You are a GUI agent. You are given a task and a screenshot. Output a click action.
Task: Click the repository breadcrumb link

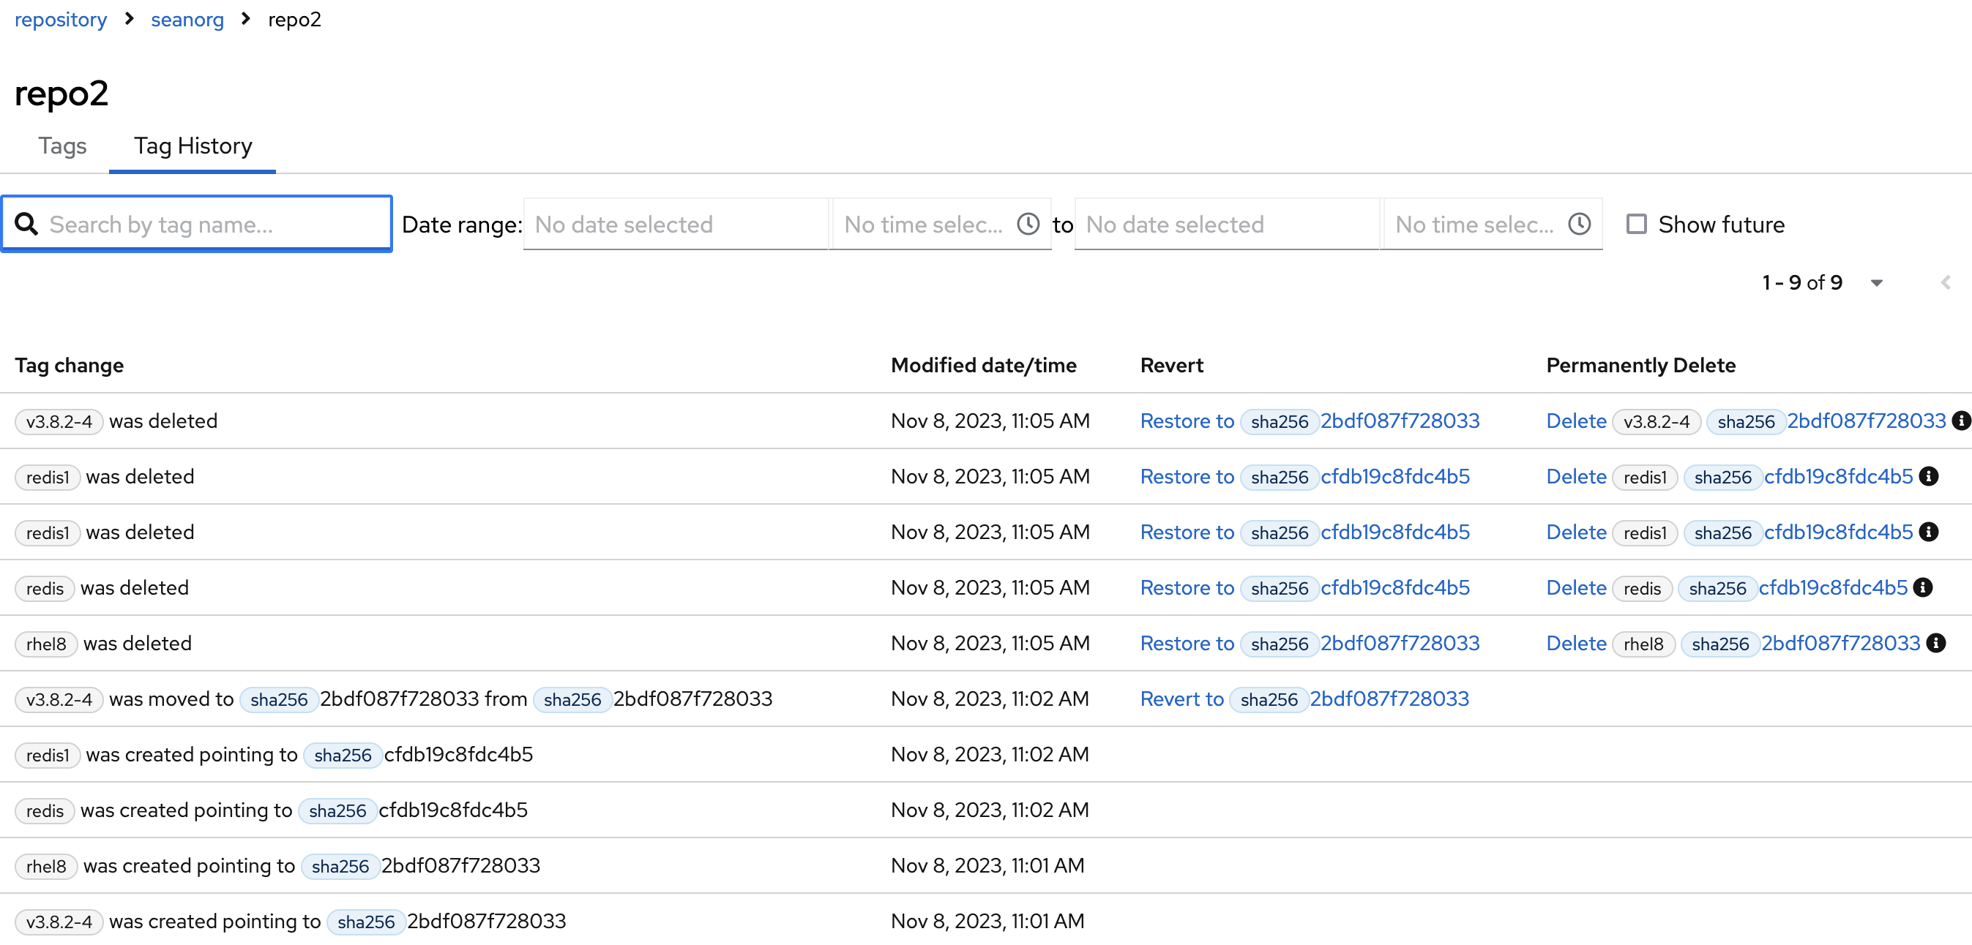pyautogui.click(x=61, y=19)
